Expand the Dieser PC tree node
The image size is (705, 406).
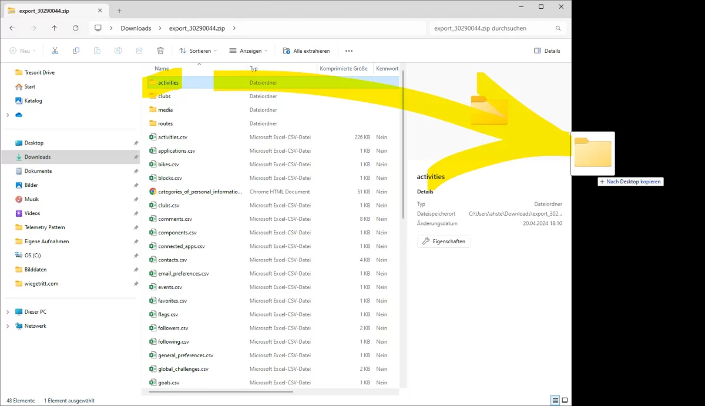click(8, 312)
